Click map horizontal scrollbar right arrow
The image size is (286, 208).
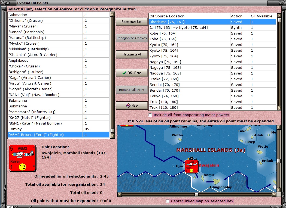(x=274, y=194)
